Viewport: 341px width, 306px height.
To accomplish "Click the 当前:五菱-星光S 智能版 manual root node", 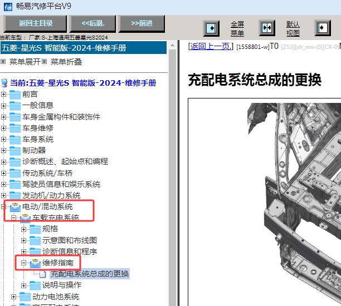I will [x=83, y=83].
